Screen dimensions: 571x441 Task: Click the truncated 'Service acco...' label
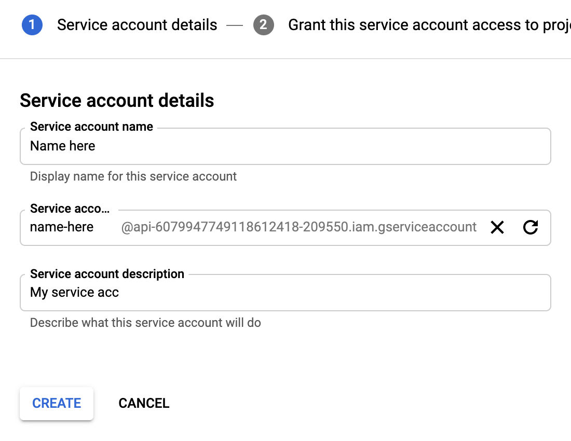tap(70, 209)
